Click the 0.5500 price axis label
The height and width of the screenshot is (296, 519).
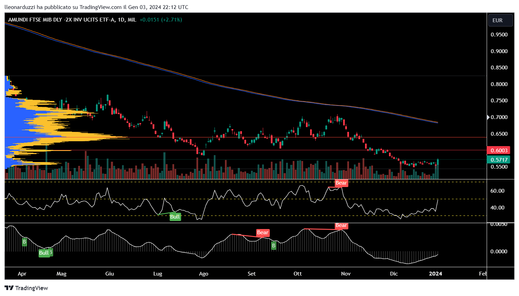(x=499, y=167)
